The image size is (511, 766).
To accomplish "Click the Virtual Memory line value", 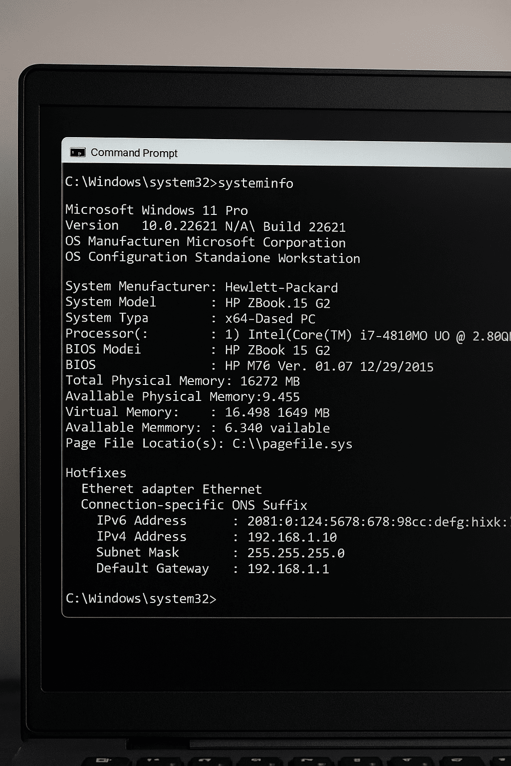I will 277,413.
